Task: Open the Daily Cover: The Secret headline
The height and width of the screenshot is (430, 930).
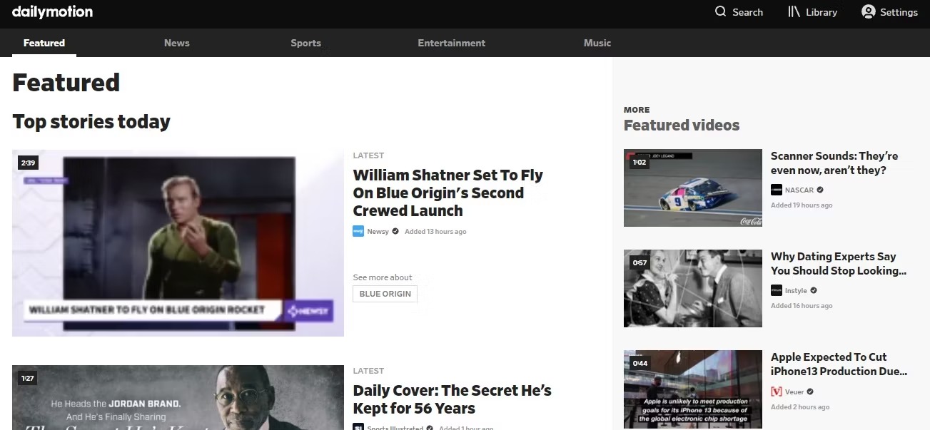Action: coord(453,399)
